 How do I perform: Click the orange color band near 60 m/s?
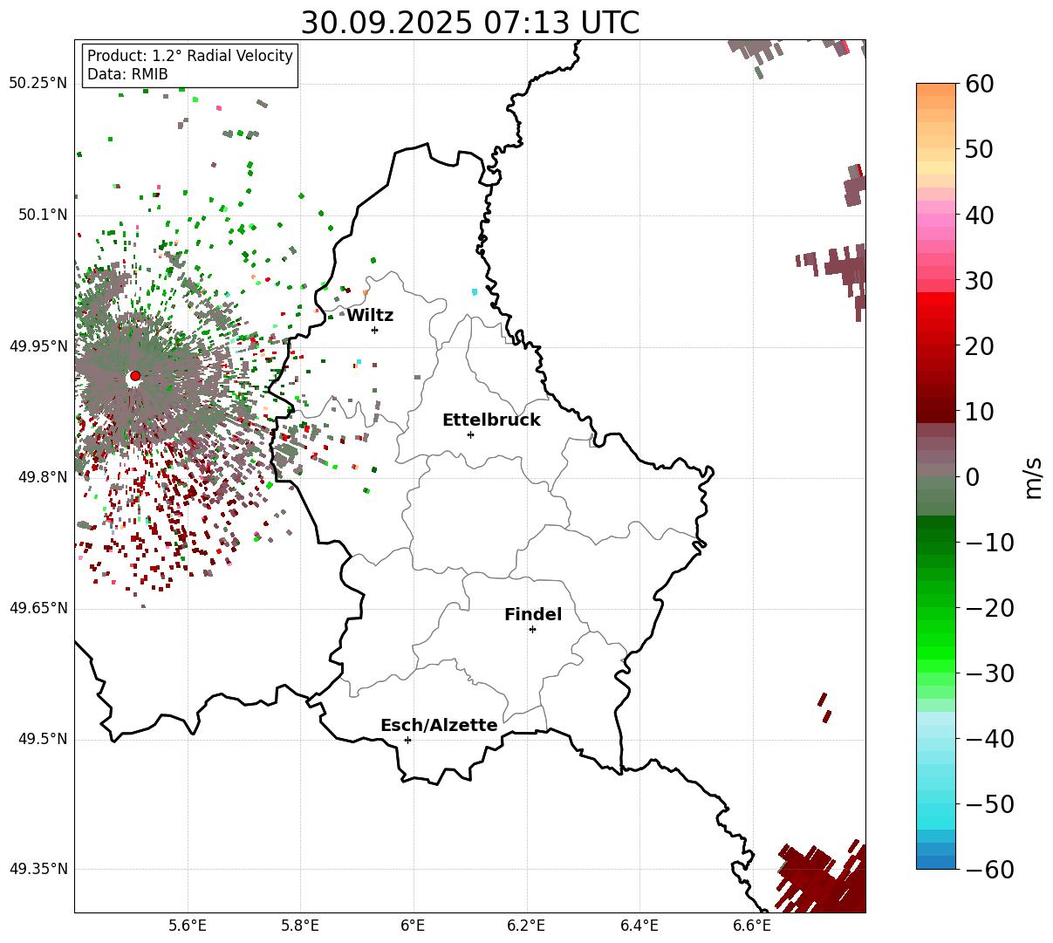tap(936, 90)
